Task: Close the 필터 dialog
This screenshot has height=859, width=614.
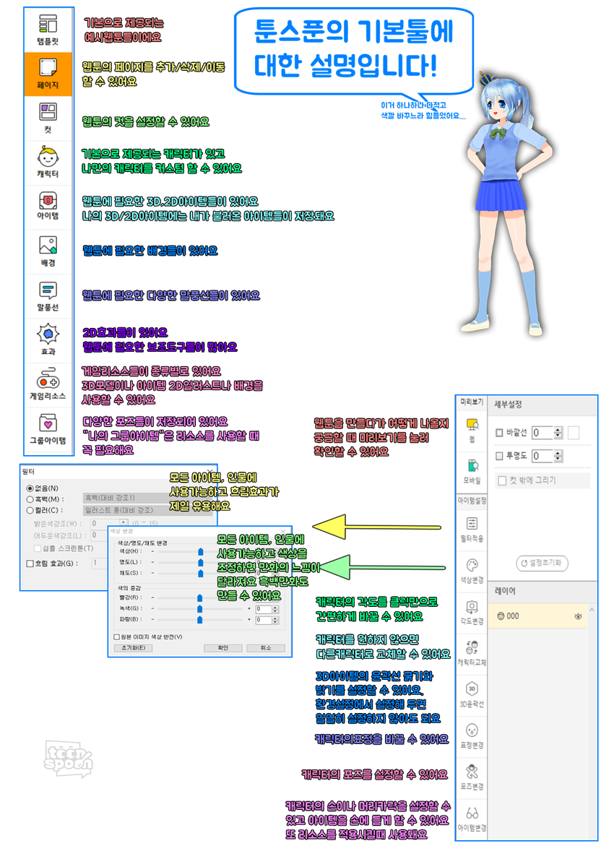Action: [x=209, y=472]
